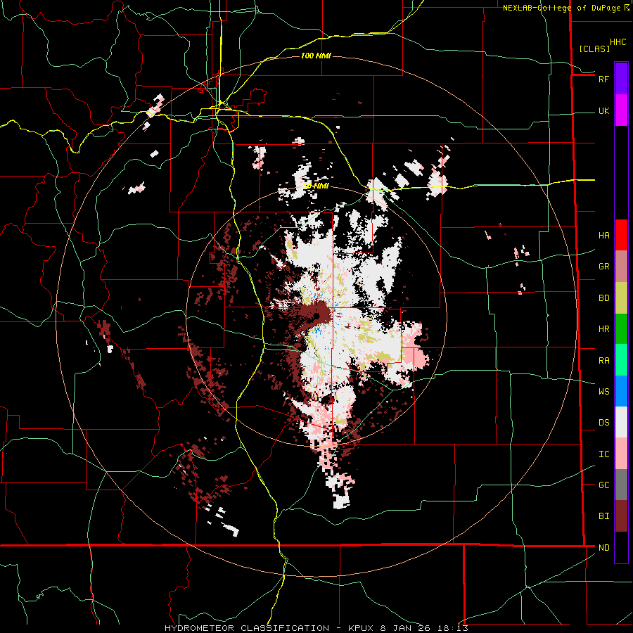This screenshot has height=633, width=633.
Task: Click the 'UK' legend label
Action: pyautogui.click(x=603, y=111)
